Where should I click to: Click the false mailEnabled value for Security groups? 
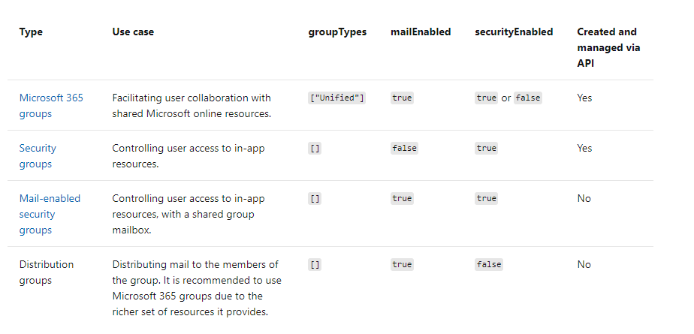(x=404, y=148)
